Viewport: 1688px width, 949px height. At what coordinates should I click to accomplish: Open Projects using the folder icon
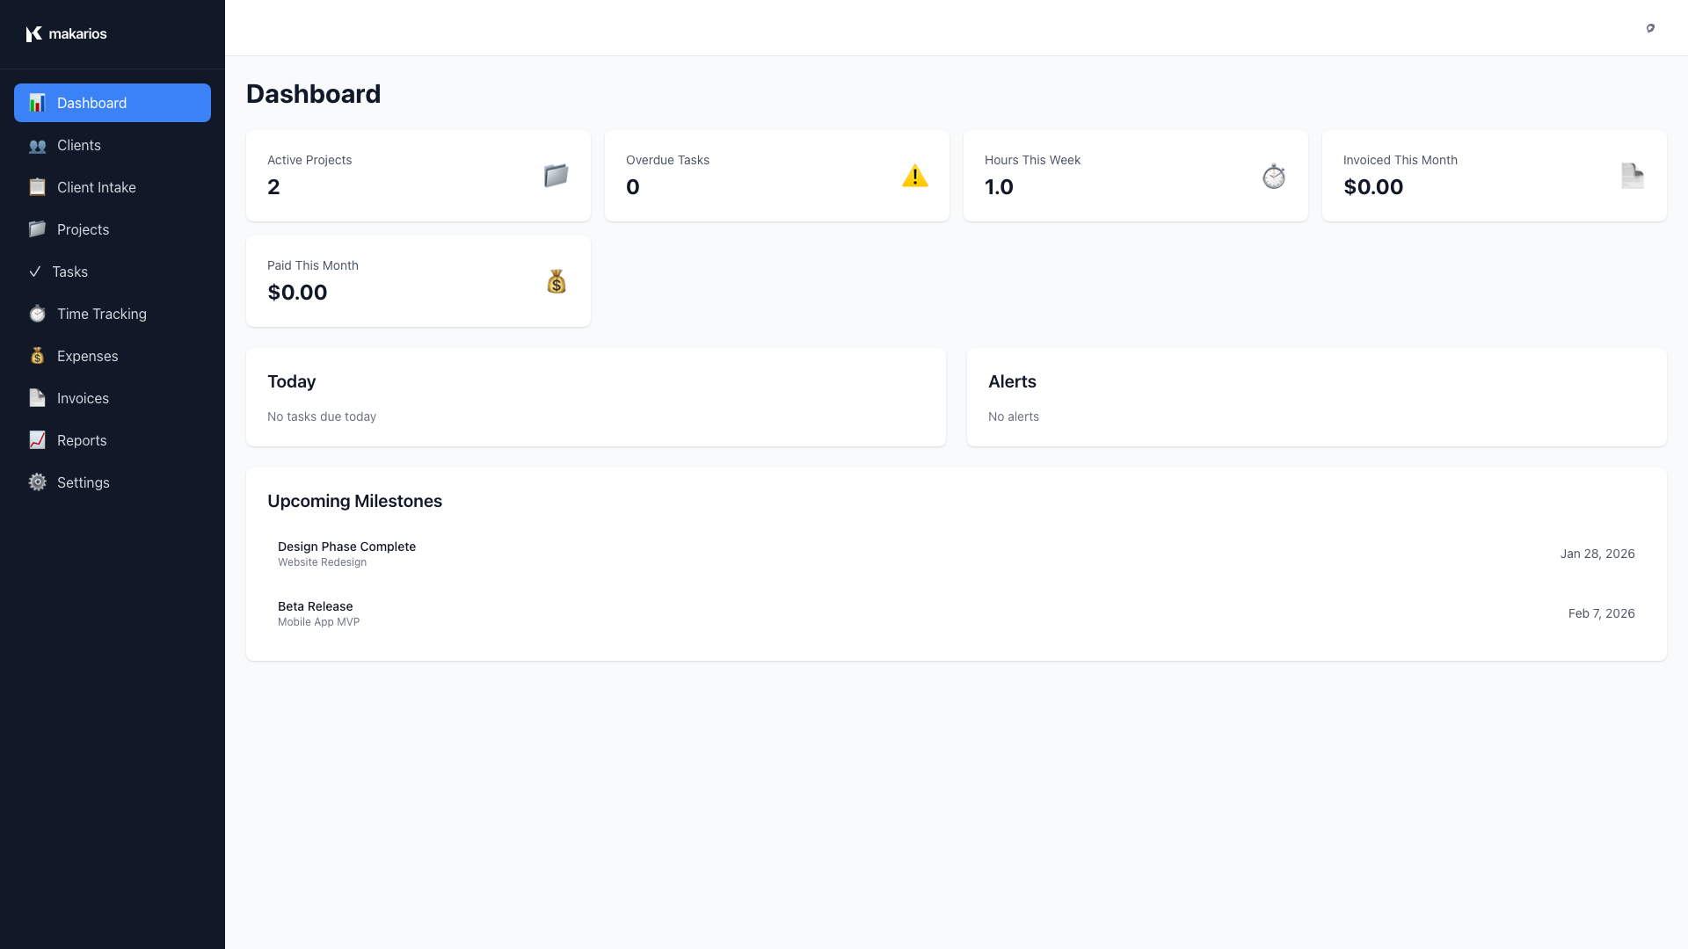click(37, 229)
